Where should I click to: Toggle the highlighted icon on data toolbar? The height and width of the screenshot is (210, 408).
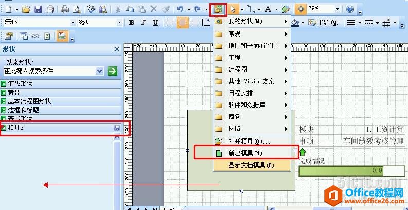coord(62,36)
